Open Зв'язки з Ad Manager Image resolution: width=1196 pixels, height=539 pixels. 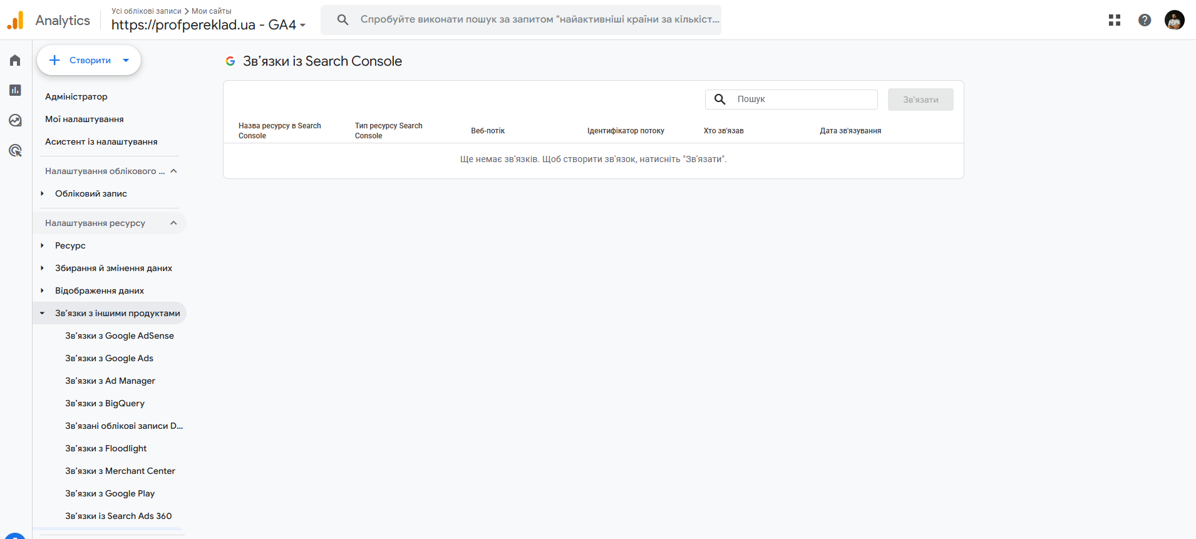[x=110, y=381]
